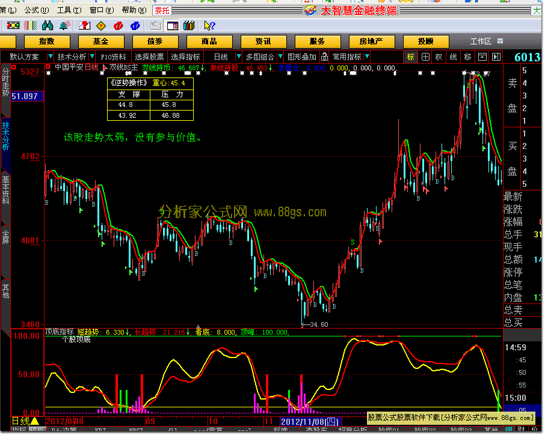Image resolution: width=545 pixels, height=435 pixels.
Task: Click the 商品 button
Action: click(x=209, y=41)
